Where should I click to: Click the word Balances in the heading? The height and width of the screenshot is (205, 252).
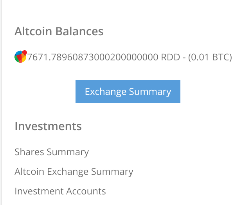(79, 31)
